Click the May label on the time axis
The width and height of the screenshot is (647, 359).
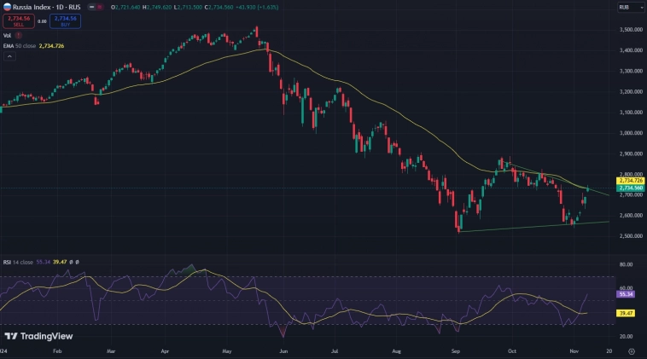pyautogui.click(x=227, y=351)
